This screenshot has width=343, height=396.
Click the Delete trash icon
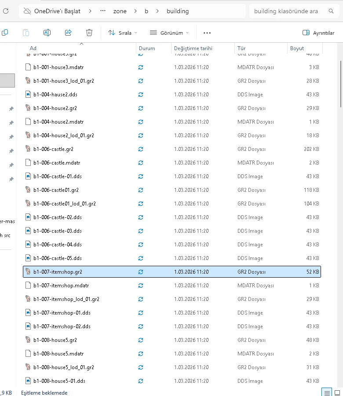pyautogui.click(x=89, y=33)
